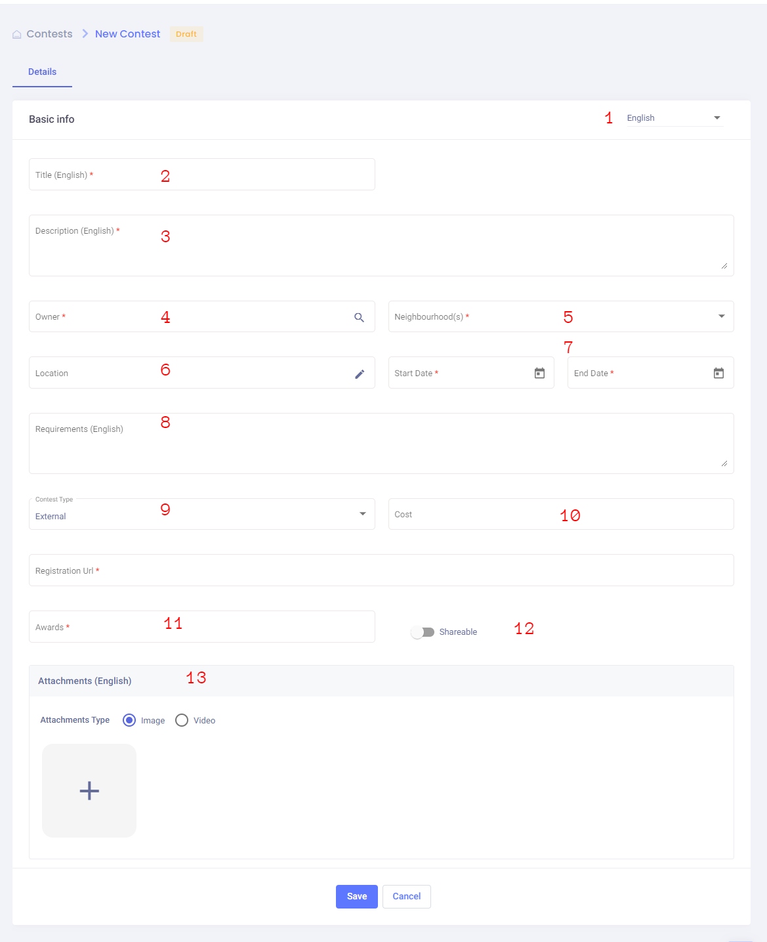767x942 pixels.
Task: Open the English language dropdown
Action: [674, 118]
